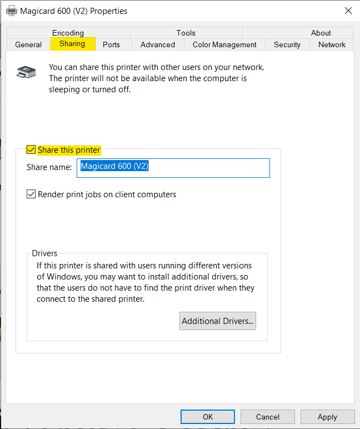The width and height of the screenshot is (360, 429).
Task: View the Network tab
Action: 332,44
